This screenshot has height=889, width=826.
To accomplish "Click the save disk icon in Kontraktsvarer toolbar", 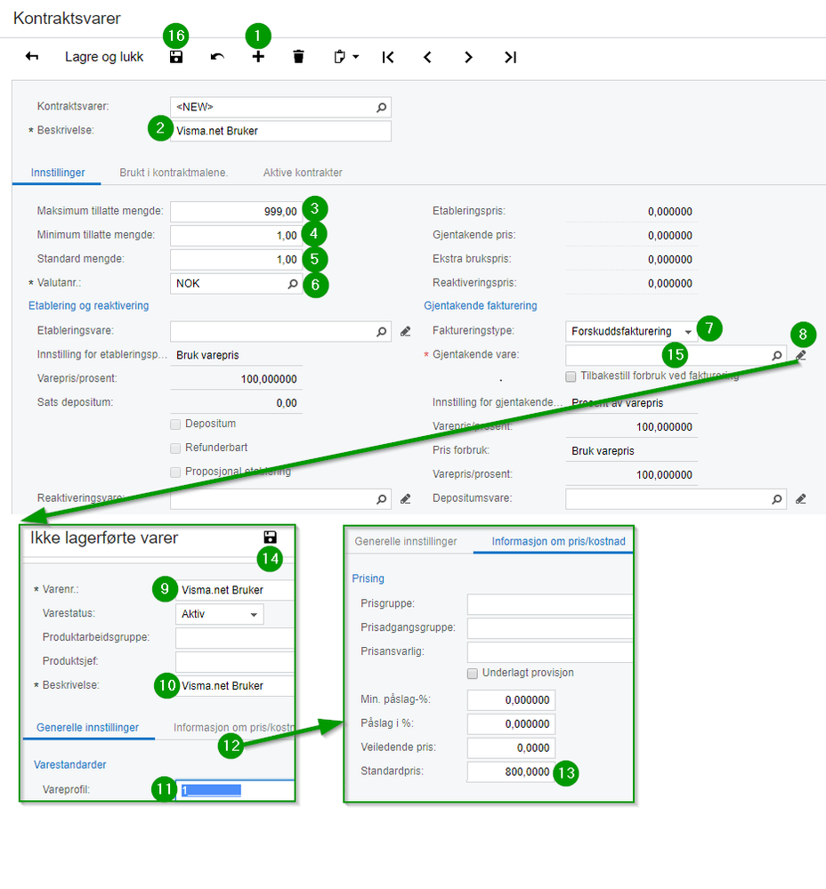I will [x=176, y=57].
